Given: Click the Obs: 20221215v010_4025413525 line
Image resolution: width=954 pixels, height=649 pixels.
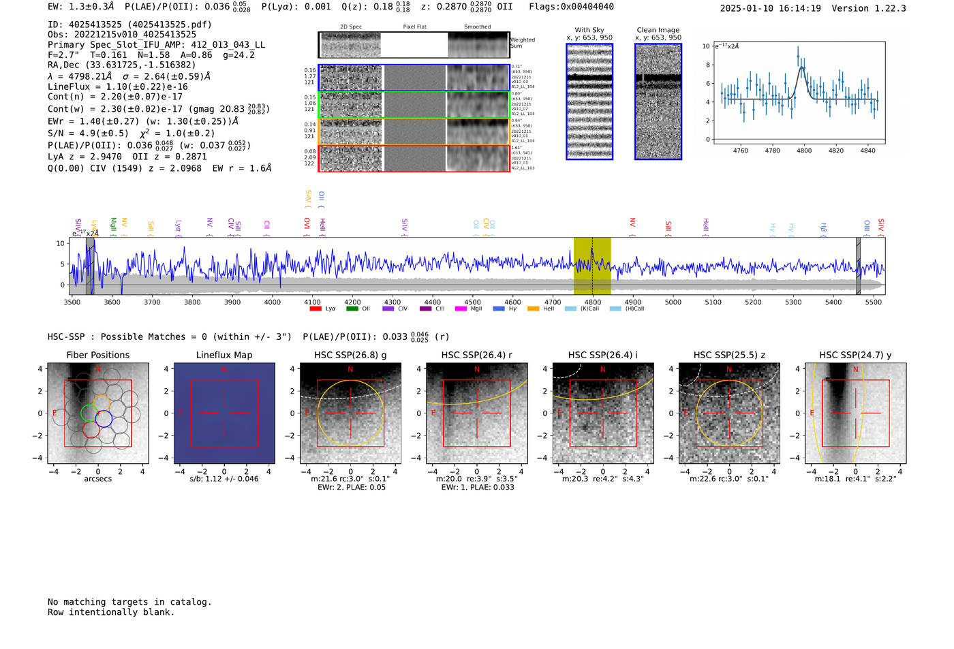Looking at the screenshot, I should (x=122, y=35).
